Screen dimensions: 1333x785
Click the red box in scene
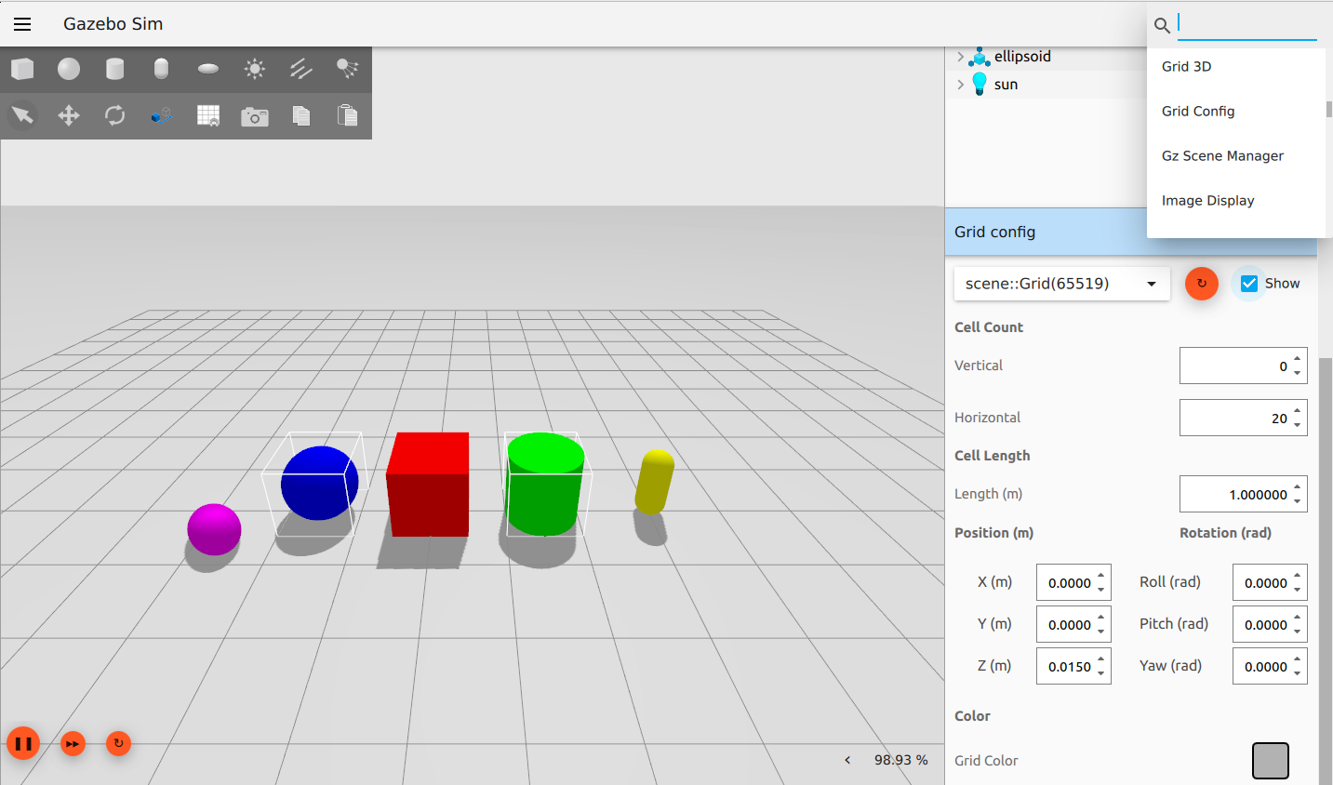click(x=428, y=484)
